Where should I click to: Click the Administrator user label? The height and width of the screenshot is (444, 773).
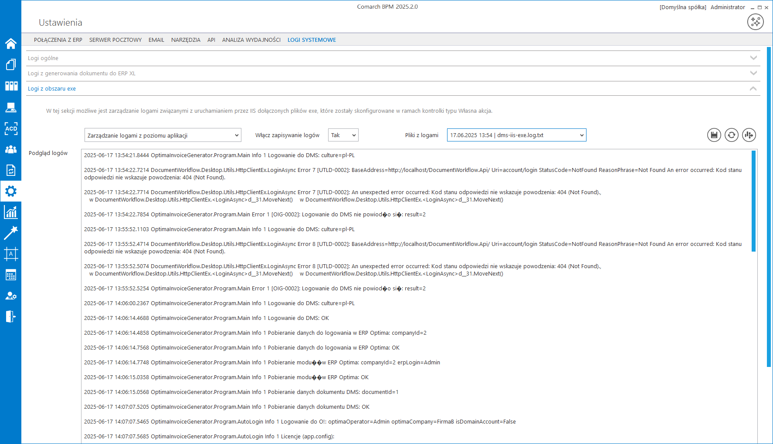728,7
